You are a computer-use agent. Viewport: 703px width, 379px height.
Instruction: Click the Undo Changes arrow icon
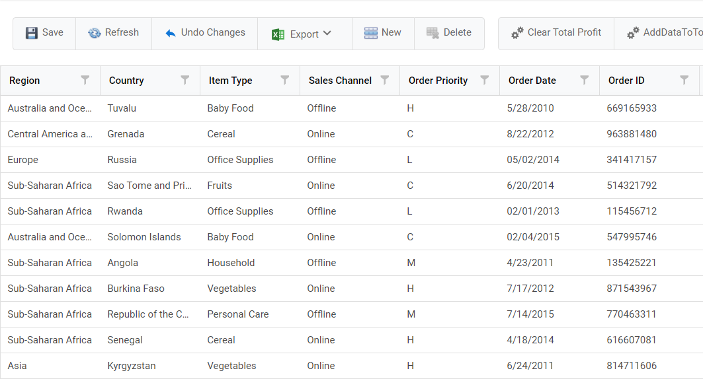[171, 33]
